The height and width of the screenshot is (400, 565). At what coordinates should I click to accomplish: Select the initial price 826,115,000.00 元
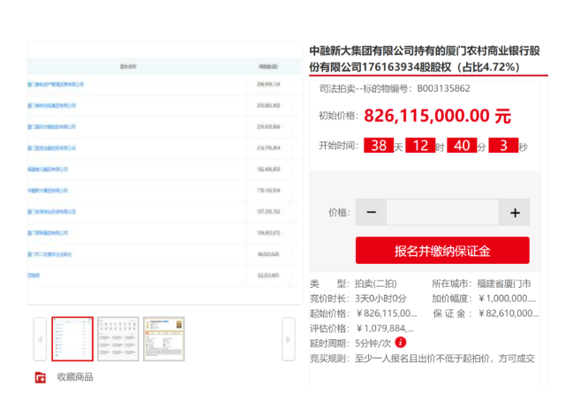[438, 116]
